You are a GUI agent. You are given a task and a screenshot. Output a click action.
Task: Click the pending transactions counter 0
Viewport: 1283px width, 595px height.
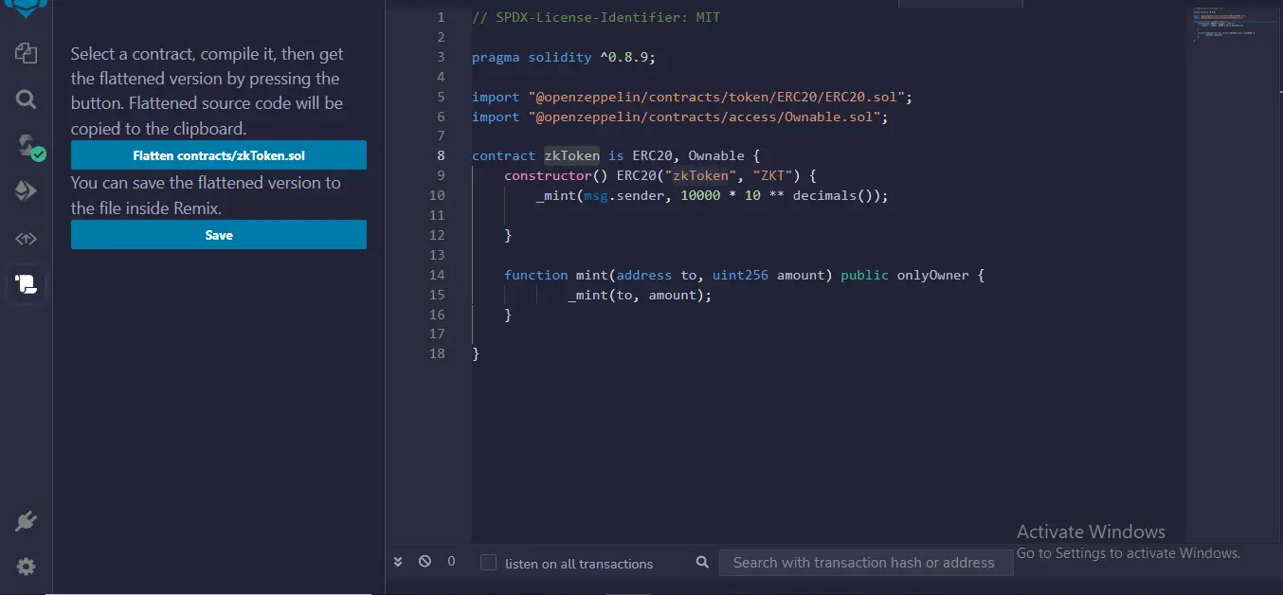(451, 562)
